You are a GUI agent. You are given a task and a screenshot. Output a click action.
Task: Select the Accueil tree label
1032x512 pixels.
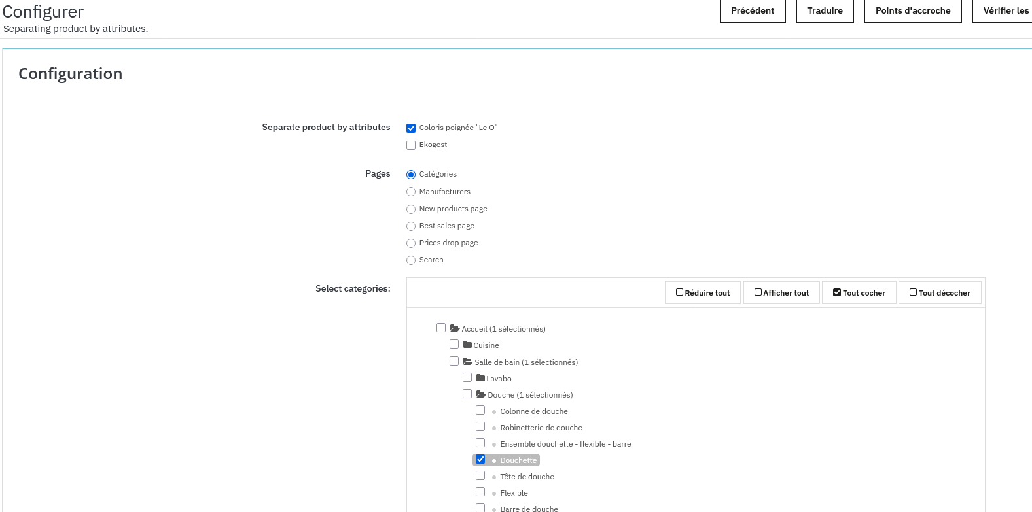(503, 329)
